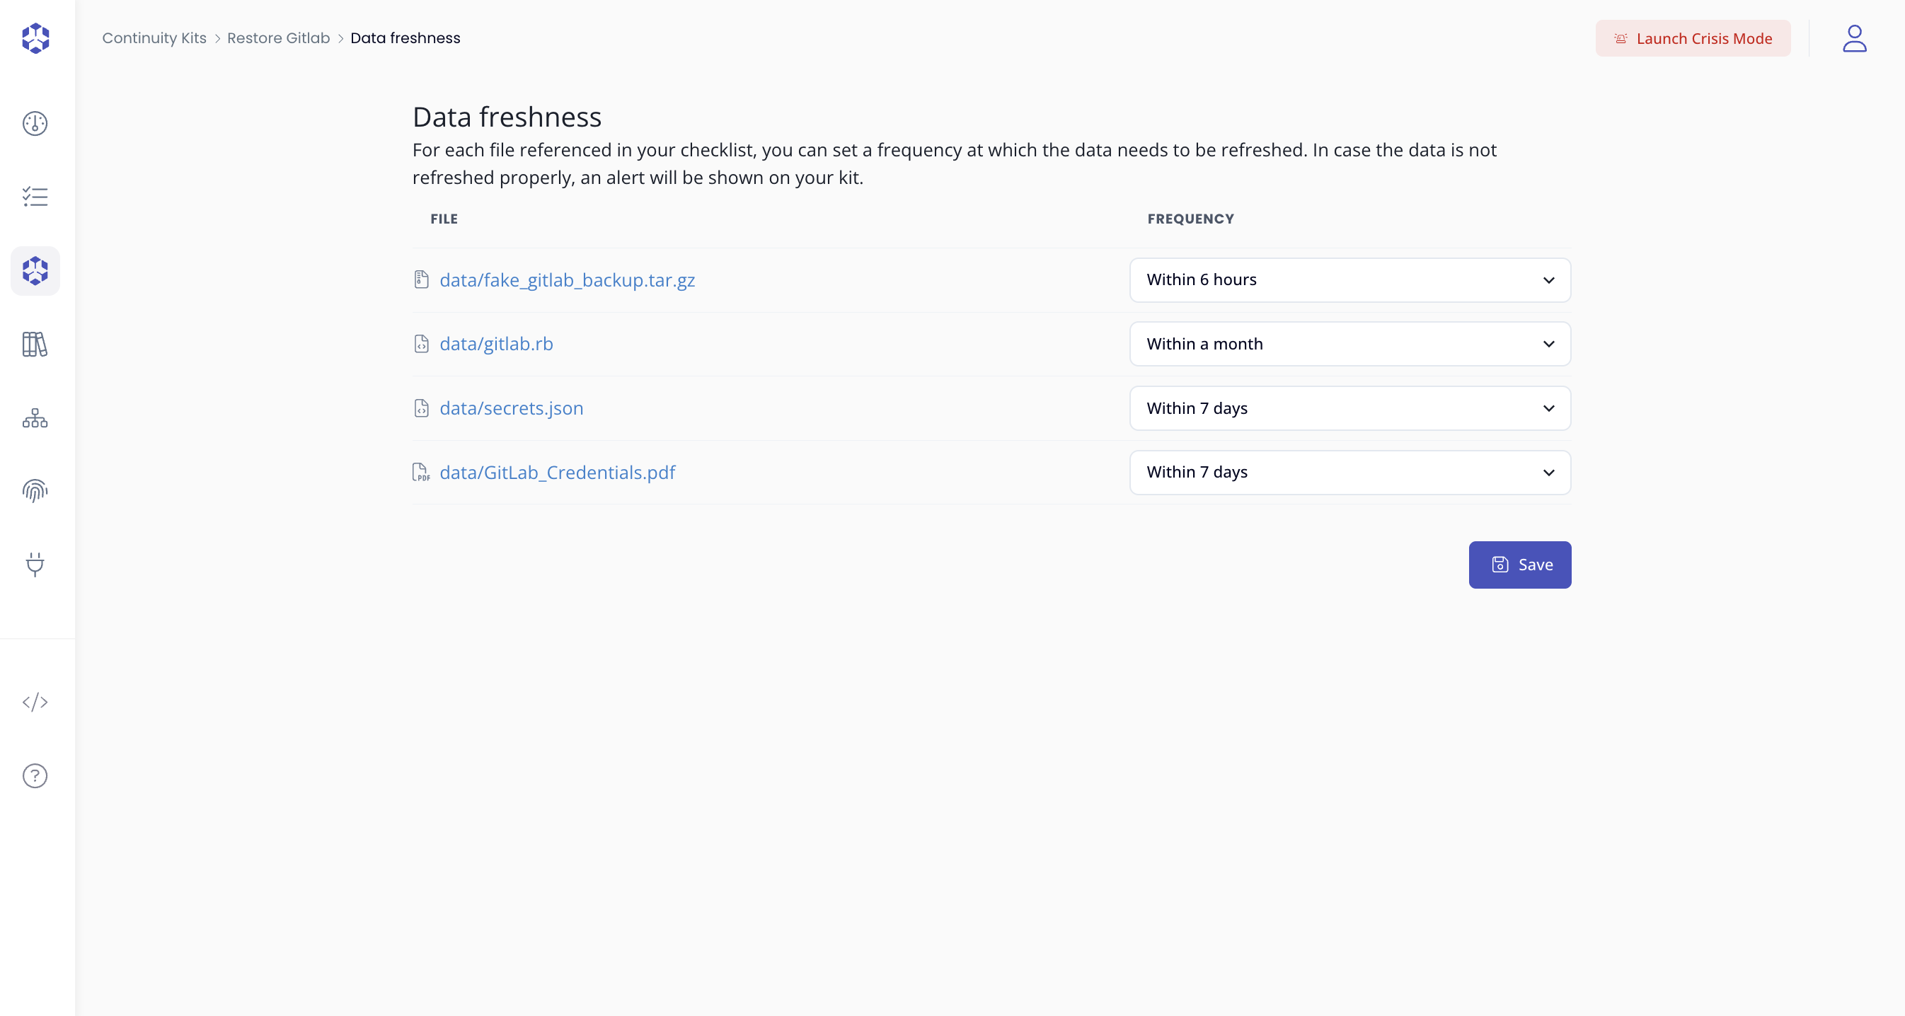The width and height of the screenshot is (1905, 1016).
Task: Go to Continuity Kits breadcrumb
Action: pyautogui.click(x=154, y=38)
